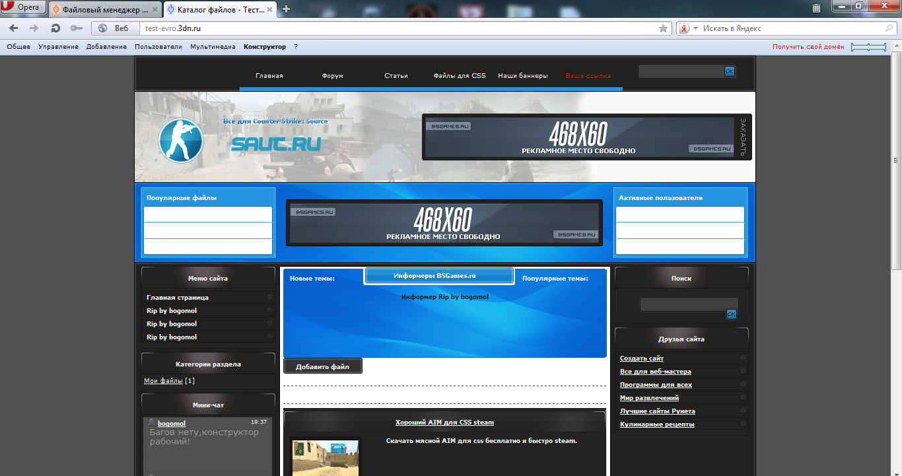
Task: Go forward with the browser forward arrow
Action: [34, 28]
